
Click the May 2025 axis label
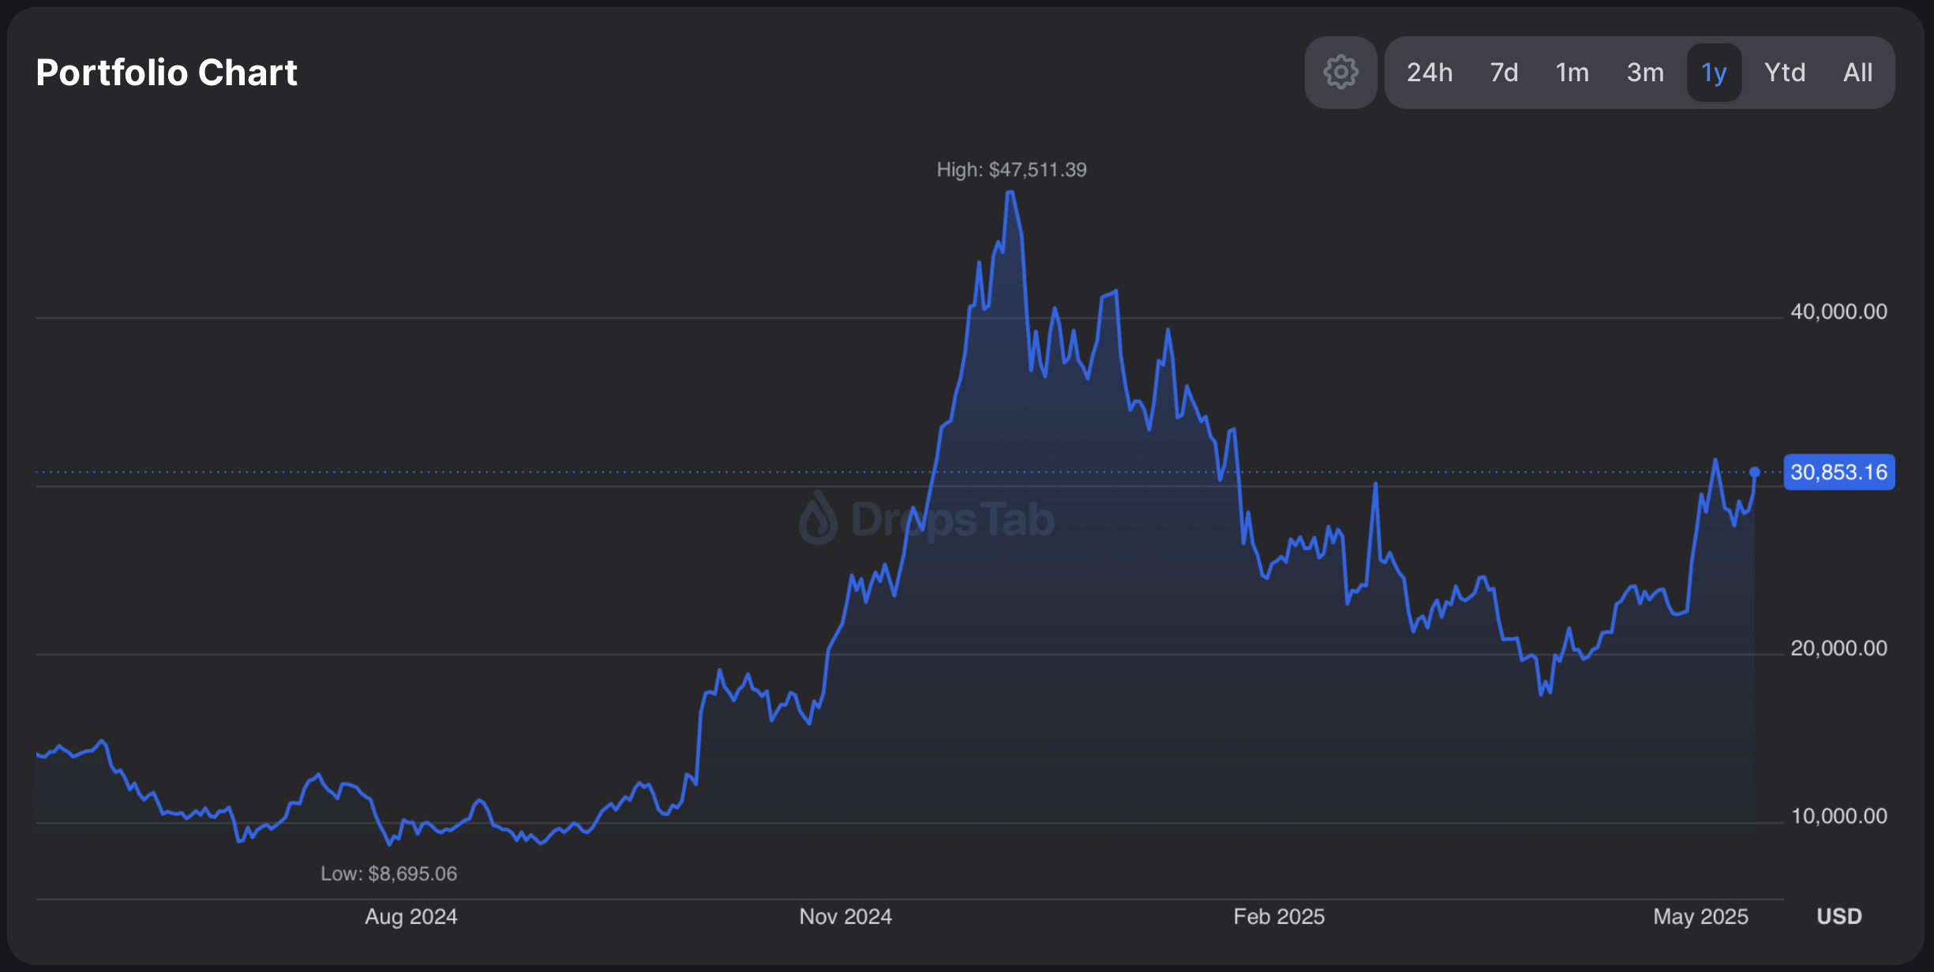click(x=1700, y=916)
